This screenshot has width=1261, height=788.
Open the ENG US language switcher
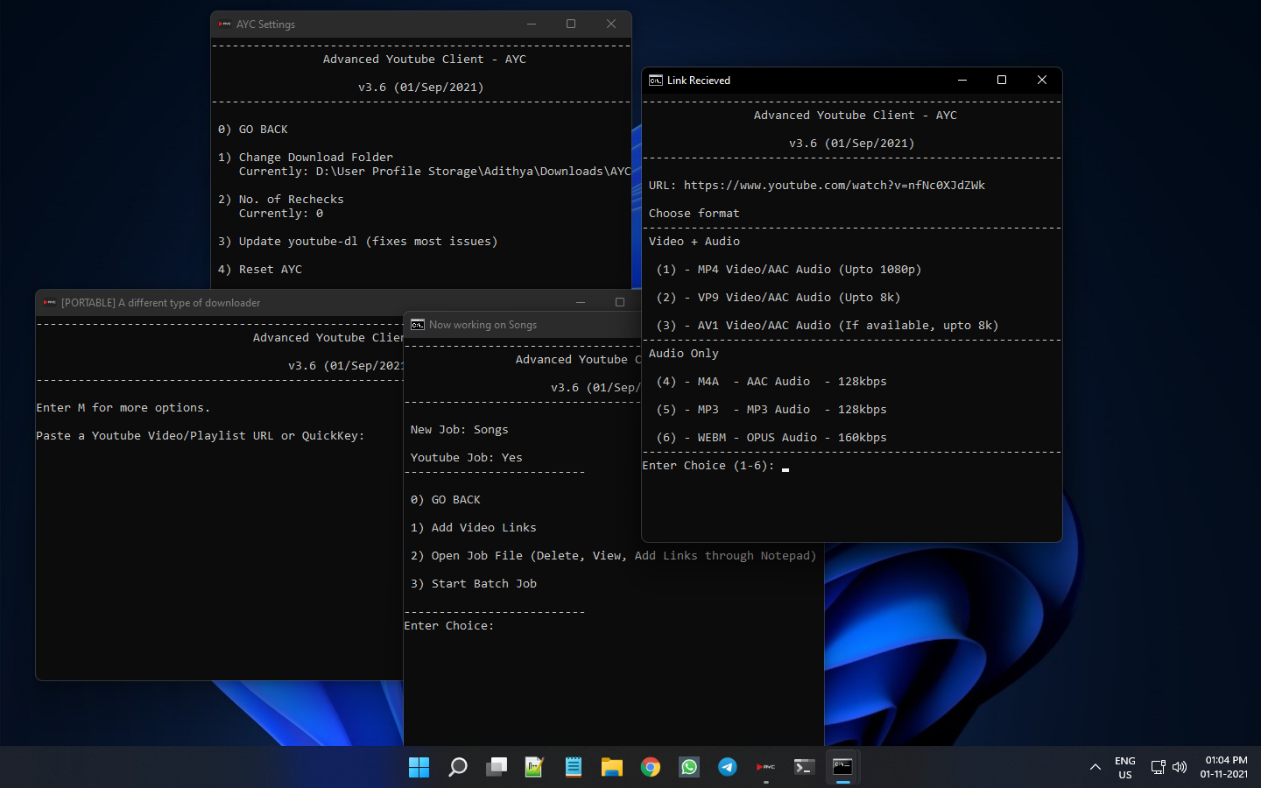tap(1125, 767)
